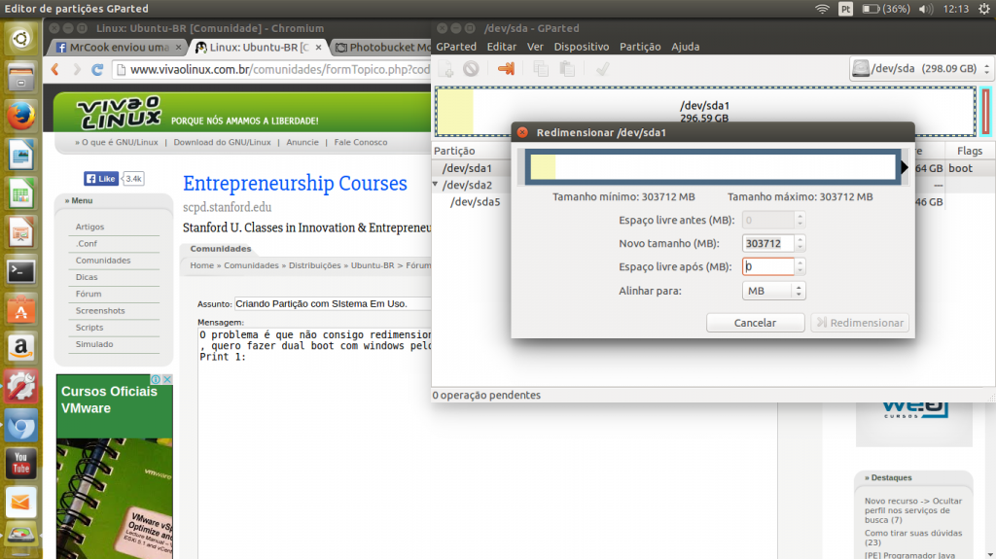996x559 pixels.
Task: Click the delete partition icon in GParted toolbar
Action: (x=471, y=69)
